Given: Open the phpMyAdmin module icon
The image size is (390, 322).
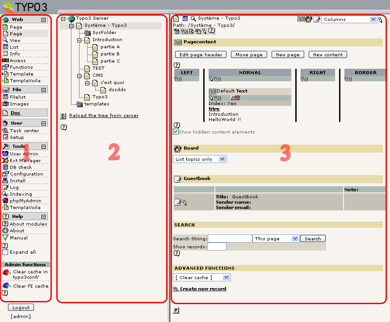Looking at the screenshot, I should 5,201.
